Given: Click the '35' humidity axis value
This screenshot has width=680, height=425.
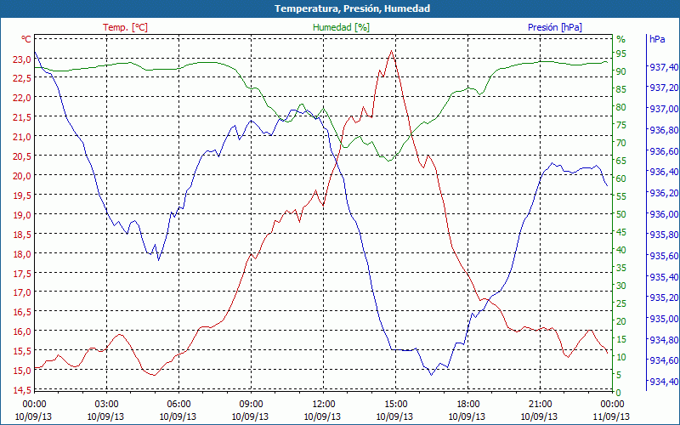Looking at the screenshot, I should click(x=621, y=268).
